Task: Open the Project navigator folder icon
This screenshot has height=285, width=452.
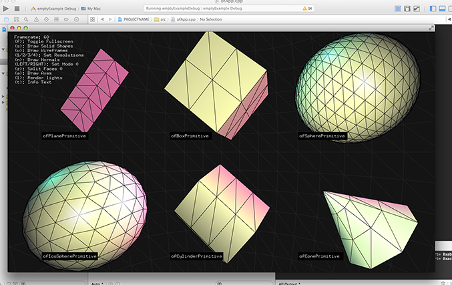Action: (x=7, y=19)
